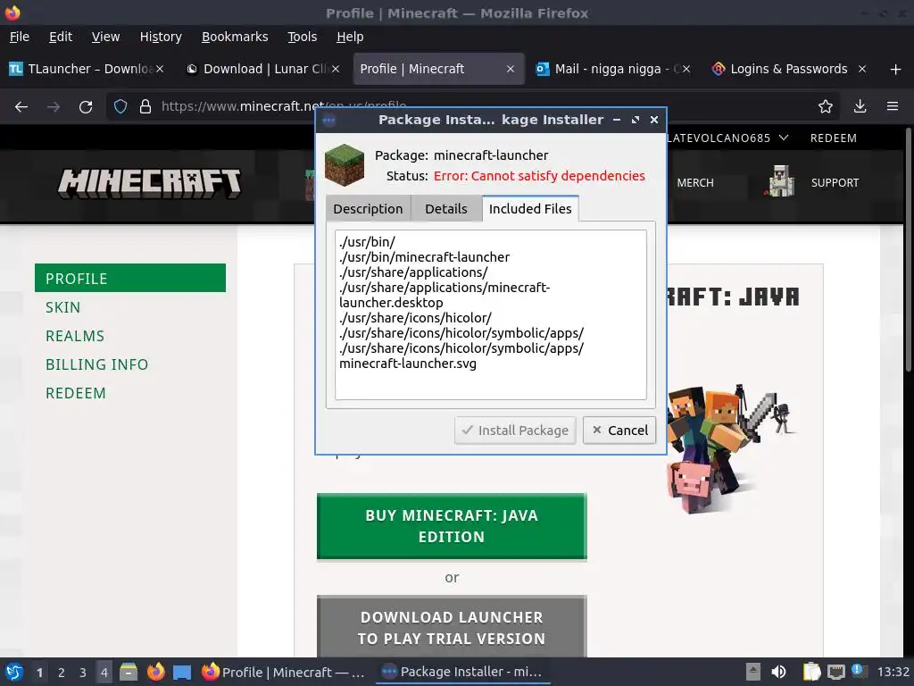Open Package Installer window menu icon

tap(329, 121)
